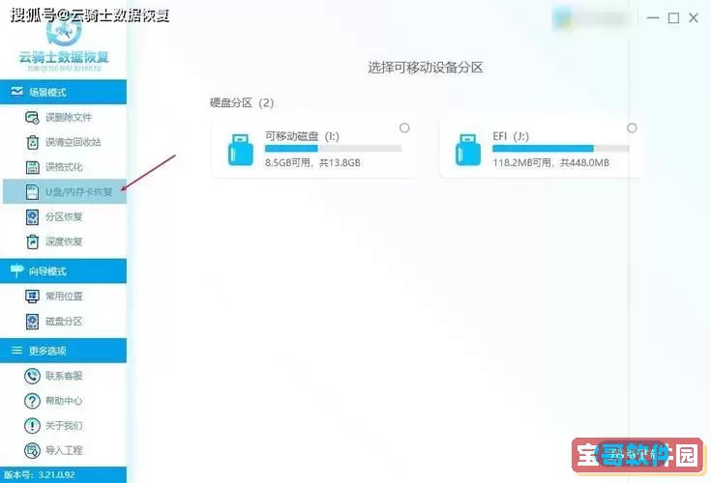Click the 导入工程 icon
The image size is (711, 483).
pos(32,450)
